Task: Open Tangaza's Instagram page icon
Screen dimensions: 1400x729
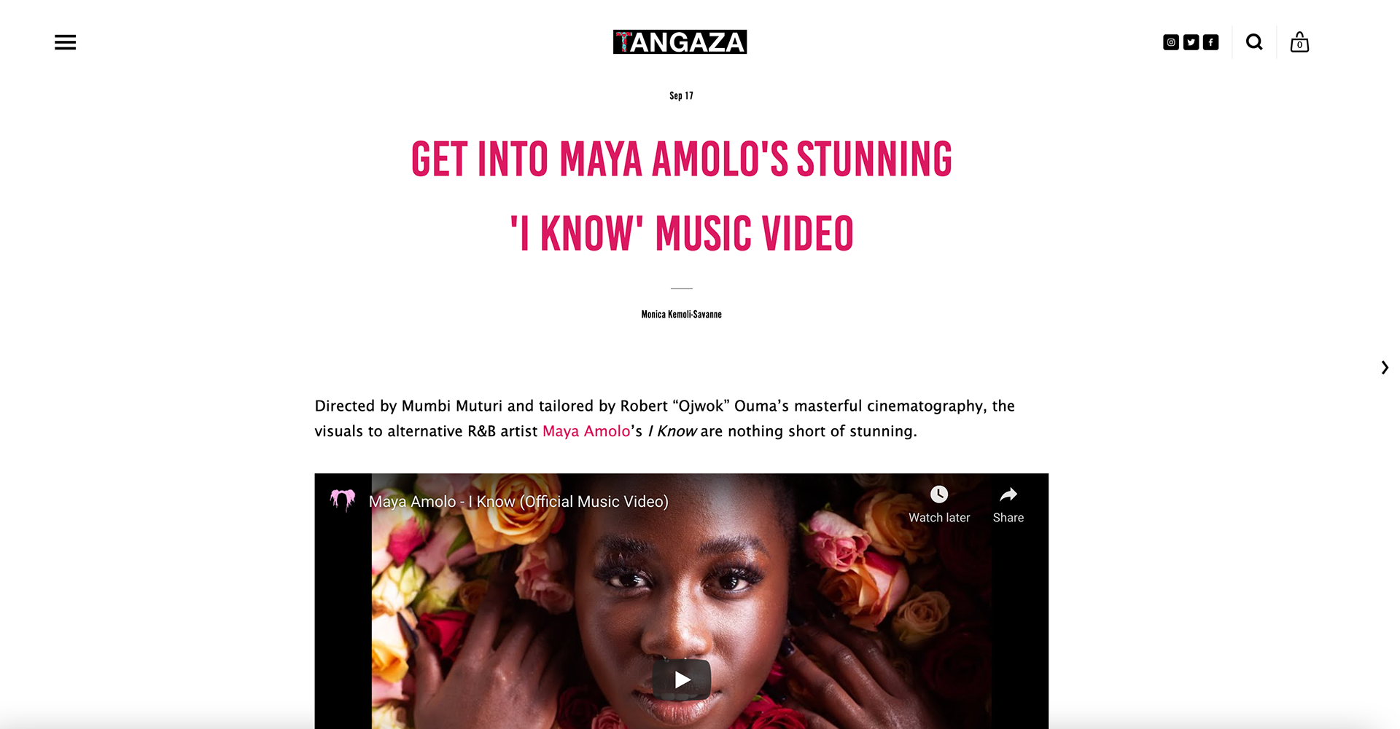Action: coord(1170,42)
